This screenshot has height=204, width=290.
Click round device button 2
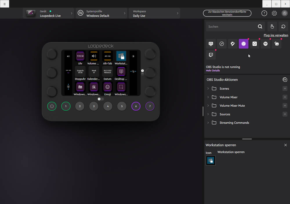pyautogui.click(x=80, y=106)
